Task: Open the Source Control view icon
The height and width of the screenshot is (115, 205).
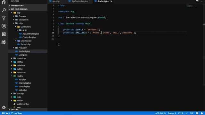Action: click(x=4, y=18)
